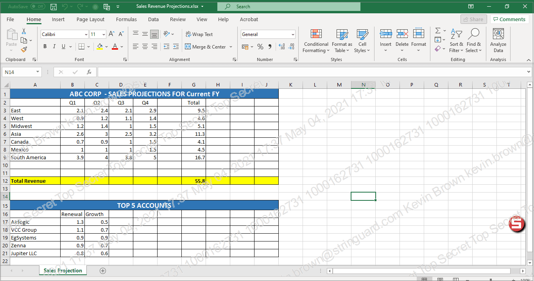Click the Delete cells button

click(x=402, y=41)
